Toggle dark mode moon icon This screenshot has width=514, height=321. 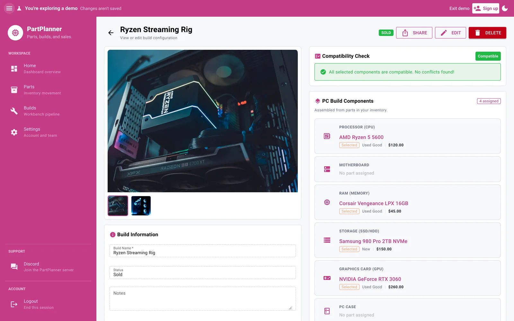pos(505,8)
